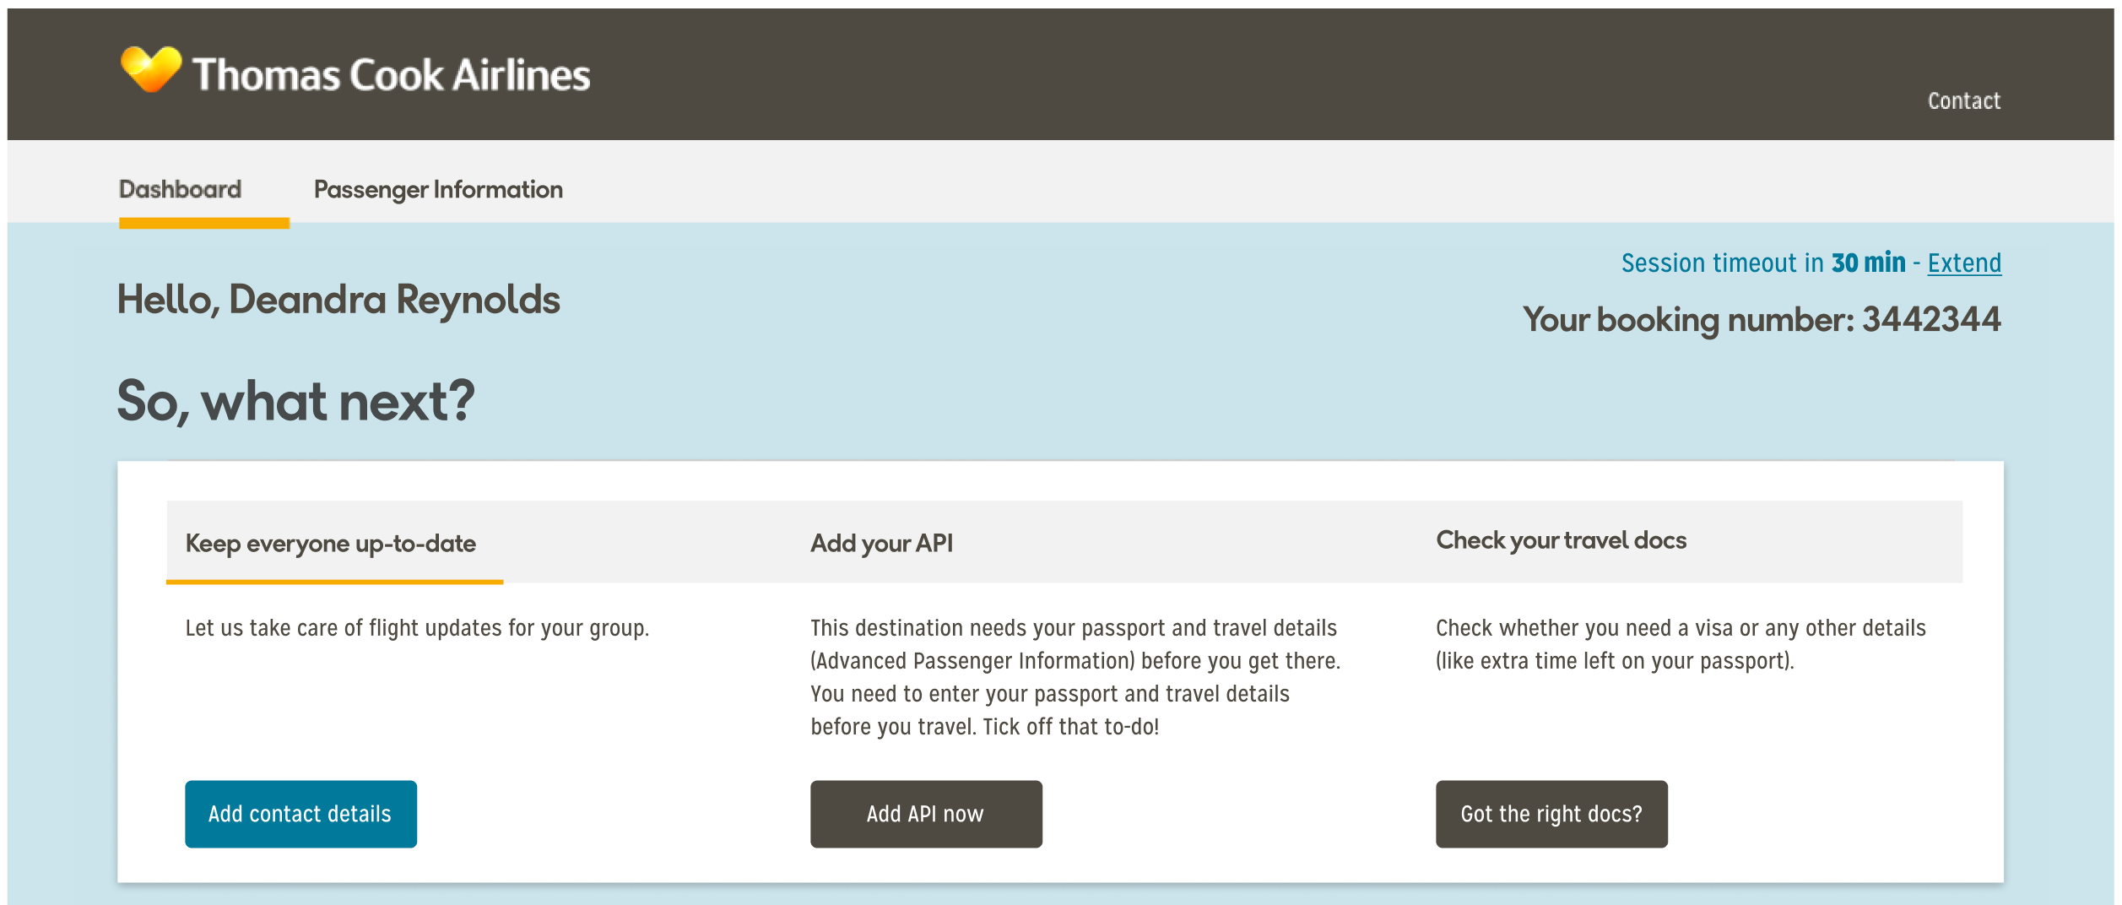Click the Session timeout in label
The image size is (2122, 905).
(1722, 263)
